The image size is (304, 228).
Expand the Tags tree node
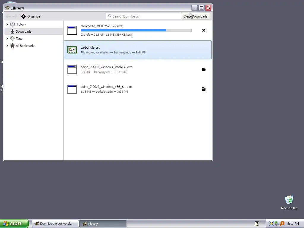[x=7, y=39]
